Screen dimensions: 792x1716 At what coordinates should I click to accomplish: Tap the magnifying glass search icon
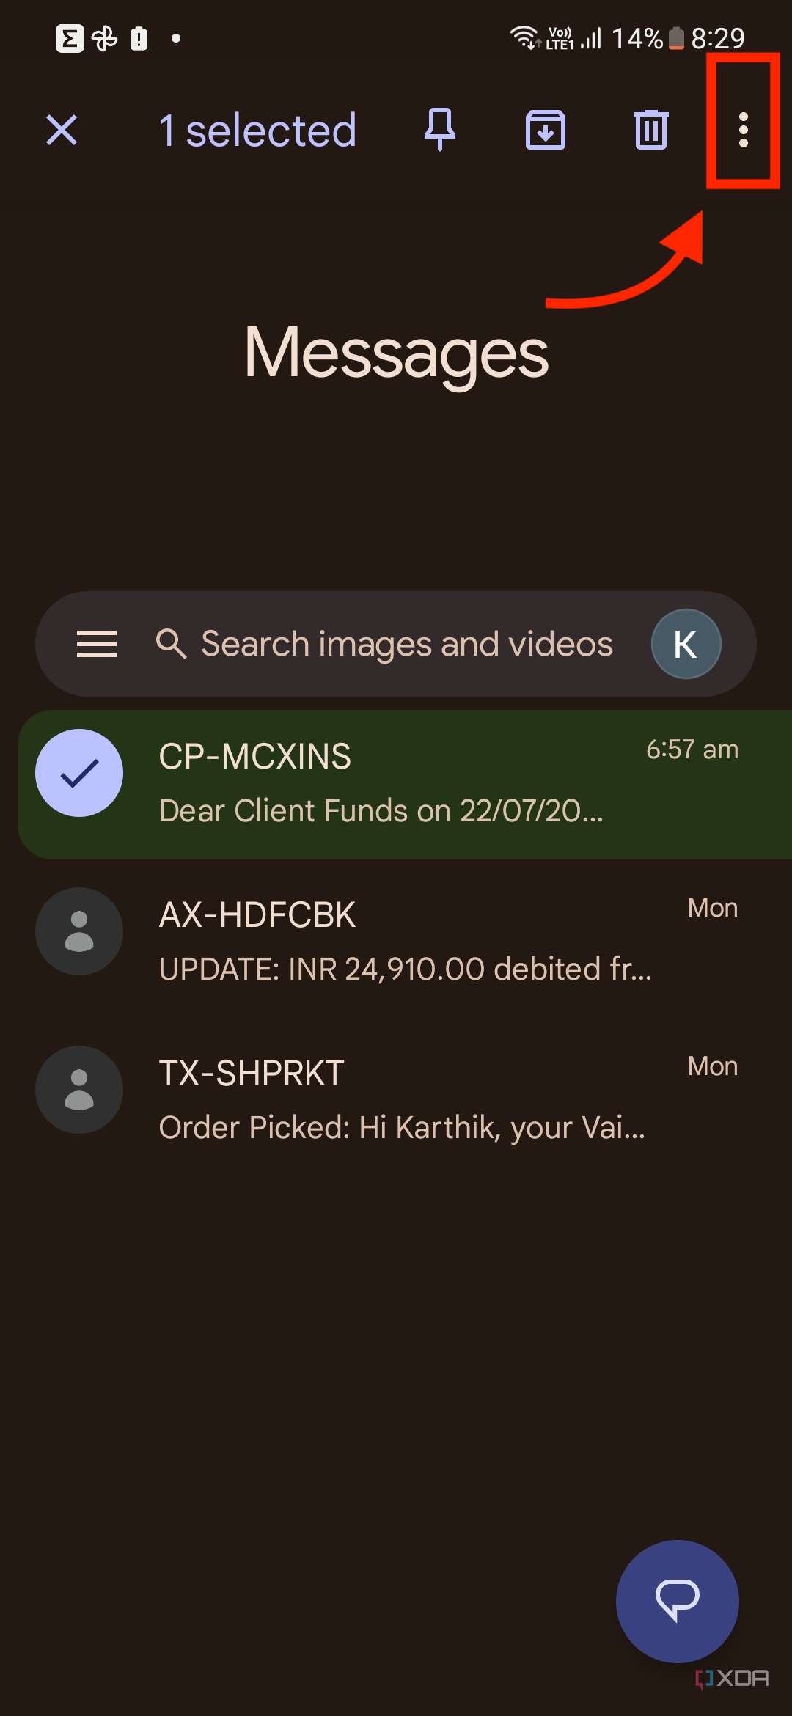point(172,644)
